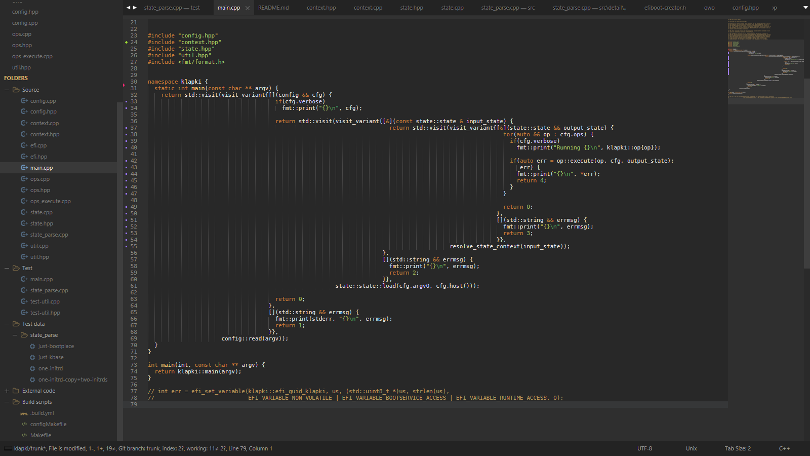
Task: Click the forward tab navigation arrow
Action: point(135,8)
